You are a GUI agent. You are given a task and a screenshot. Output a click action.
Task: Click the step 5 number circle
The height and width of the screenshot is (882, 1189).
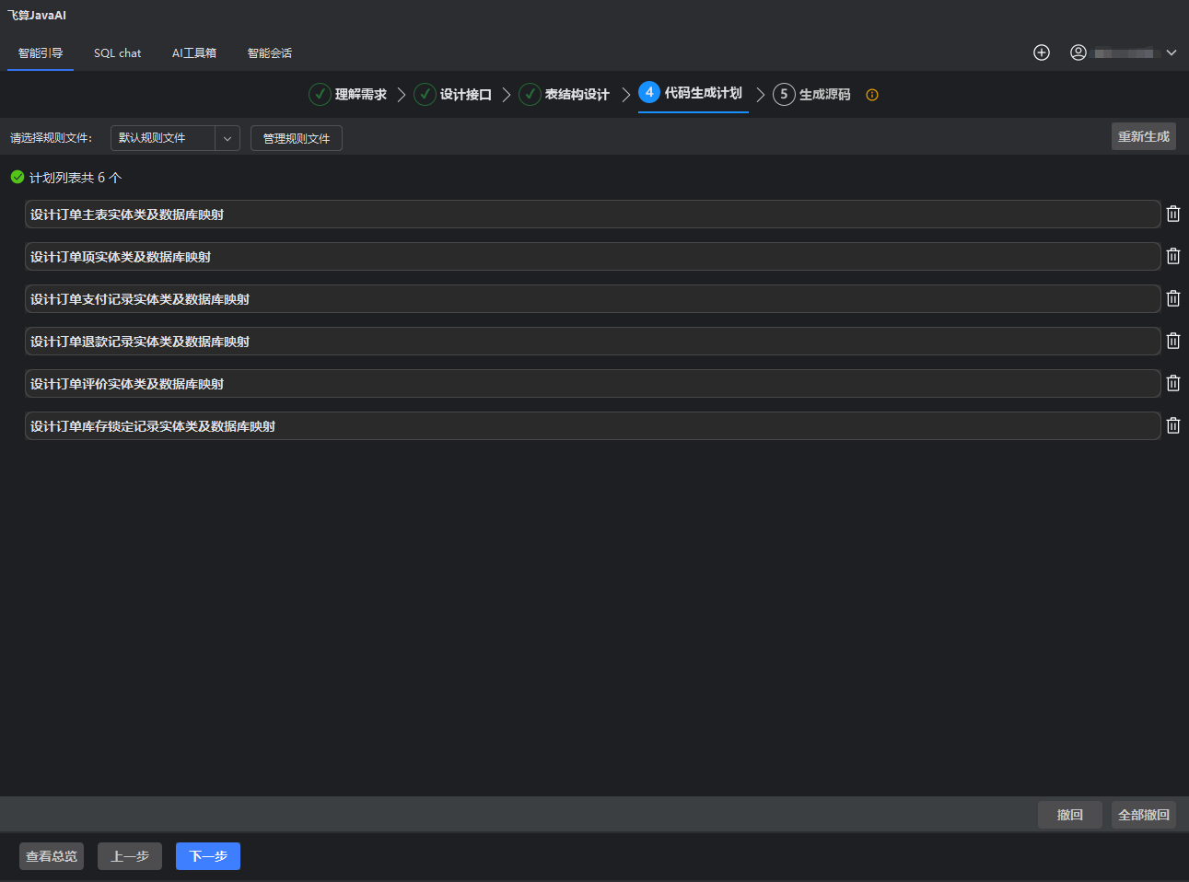coord(784,94)
